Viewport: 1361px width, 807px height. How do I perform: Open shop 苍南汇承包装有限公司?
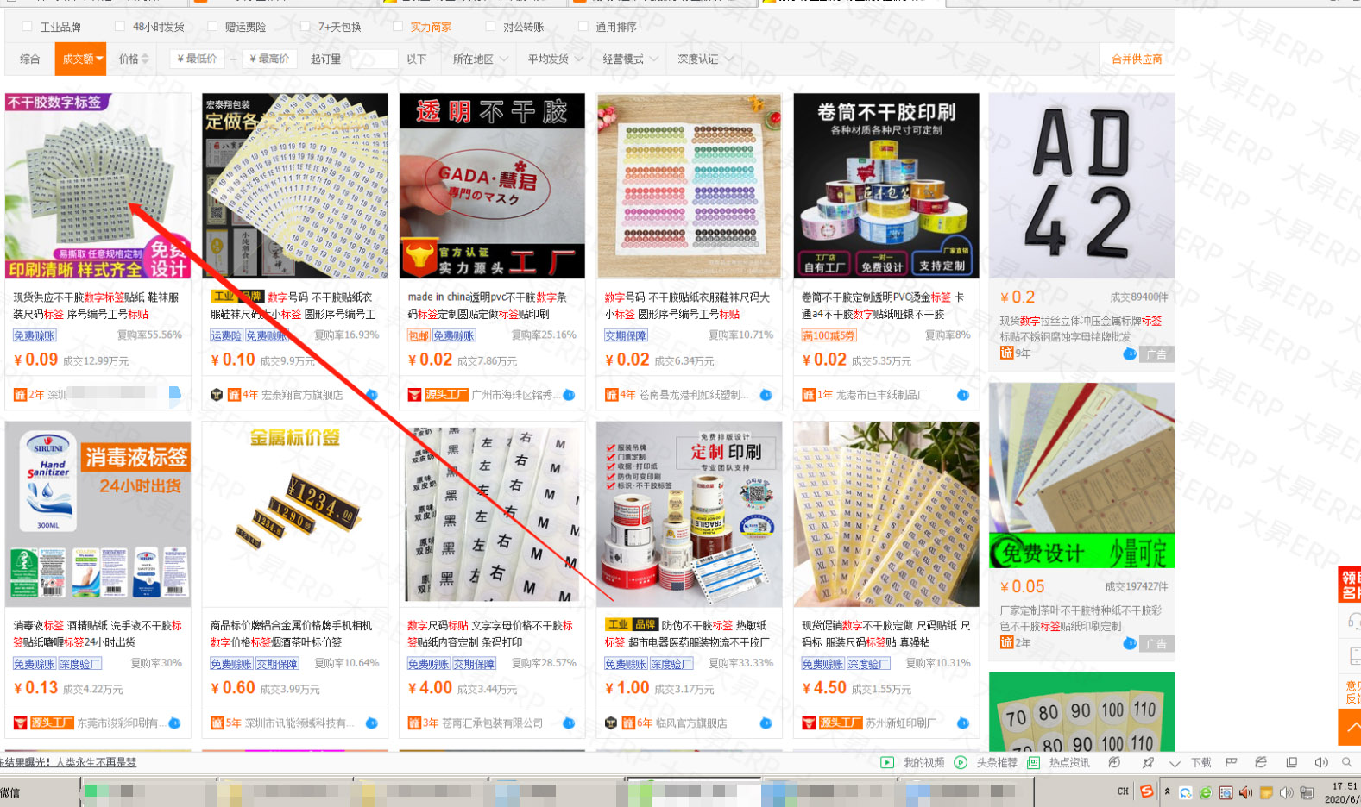pyautogui.click(x=493, y=723)
